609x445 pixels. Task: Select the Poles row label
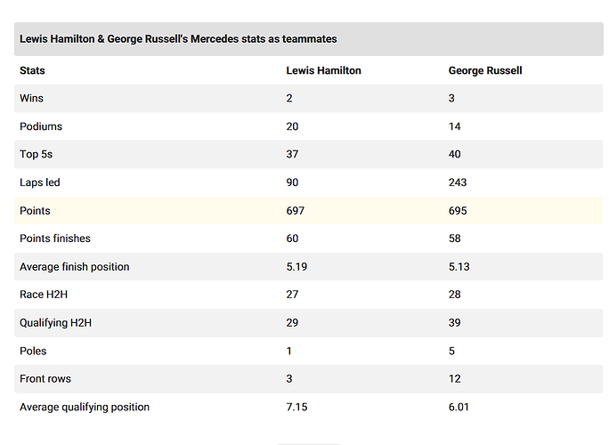pos(33,351)
